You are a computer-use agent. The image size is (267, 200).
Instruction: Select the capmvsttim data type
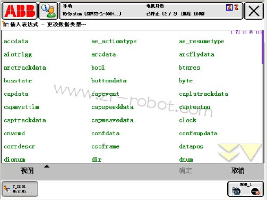pyautogui.click(x=21, y=107)
